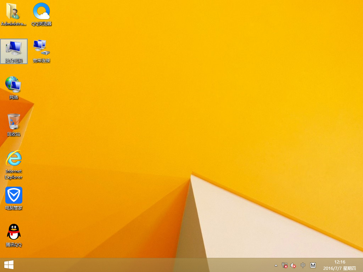Toggle the 中 Chinese input mode indicator
This screenshot has height=272, width=363.
(303, 265)
